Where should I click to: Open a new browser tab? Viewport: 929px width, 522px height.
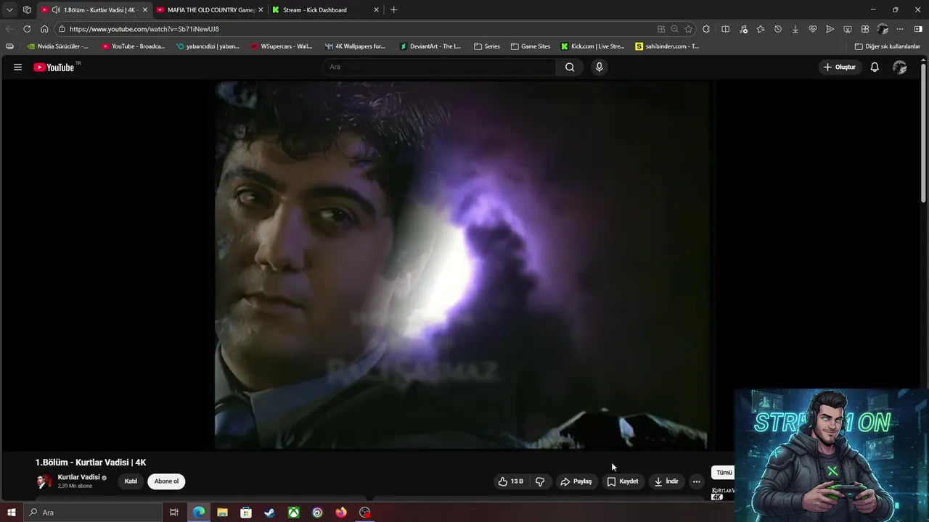point(393,10)
